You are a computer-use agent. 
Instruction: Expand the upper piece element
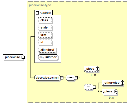tap(97, 69)
